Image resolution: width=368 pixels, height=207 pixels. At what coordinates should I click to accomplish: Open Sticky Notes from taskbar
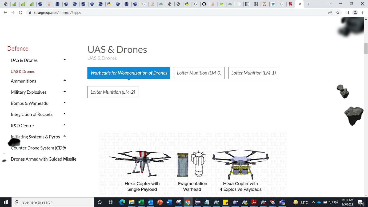[226, 202]
